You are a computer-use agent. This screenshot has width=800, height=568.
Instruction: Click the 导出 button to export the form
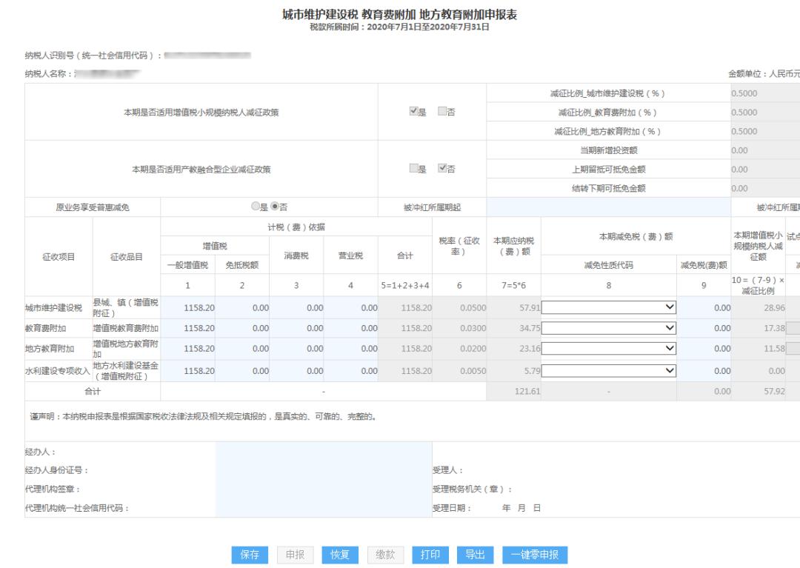(x=475, y=555)
